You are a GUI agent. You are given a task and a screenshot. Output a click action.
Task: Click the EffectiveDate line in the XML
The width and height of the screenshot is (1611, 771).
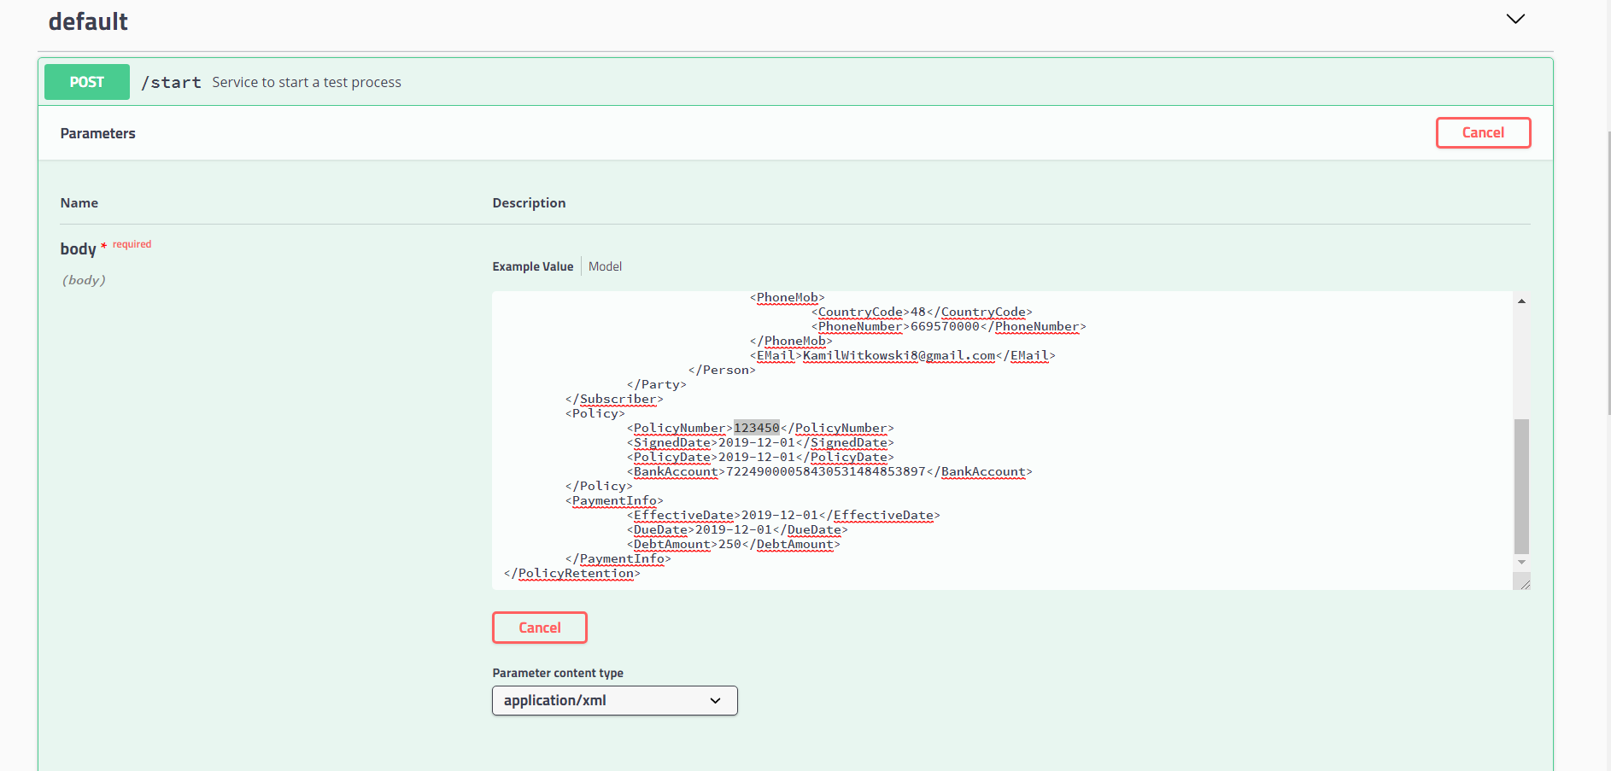[x=783, y=515]
